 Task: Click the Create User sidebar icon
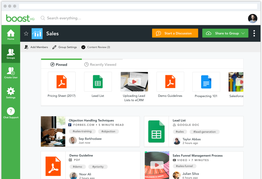coord(11,72)
